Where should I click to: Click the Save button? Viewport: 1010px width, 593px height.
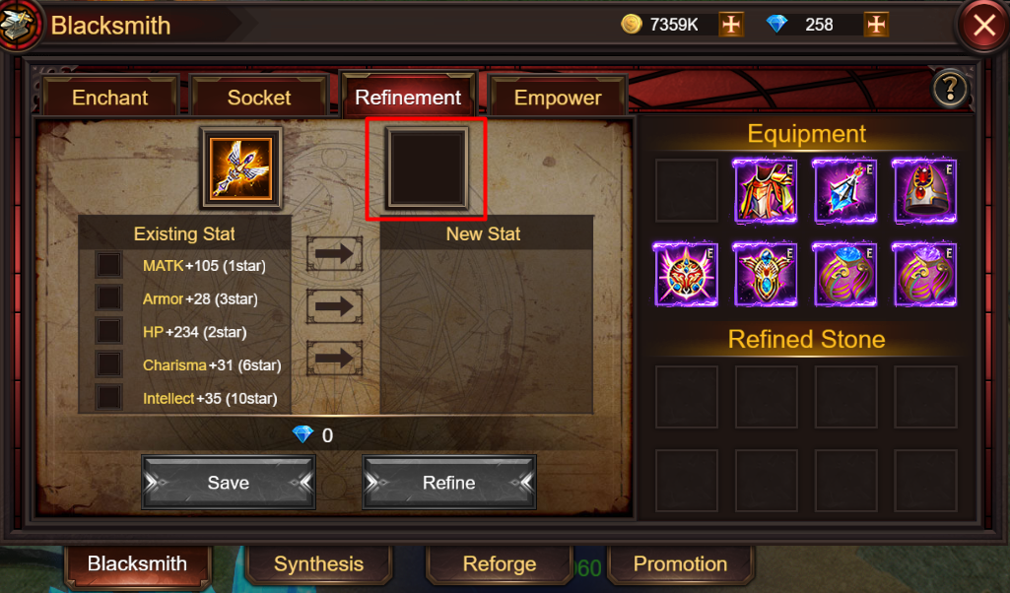[x=229, y=483]
